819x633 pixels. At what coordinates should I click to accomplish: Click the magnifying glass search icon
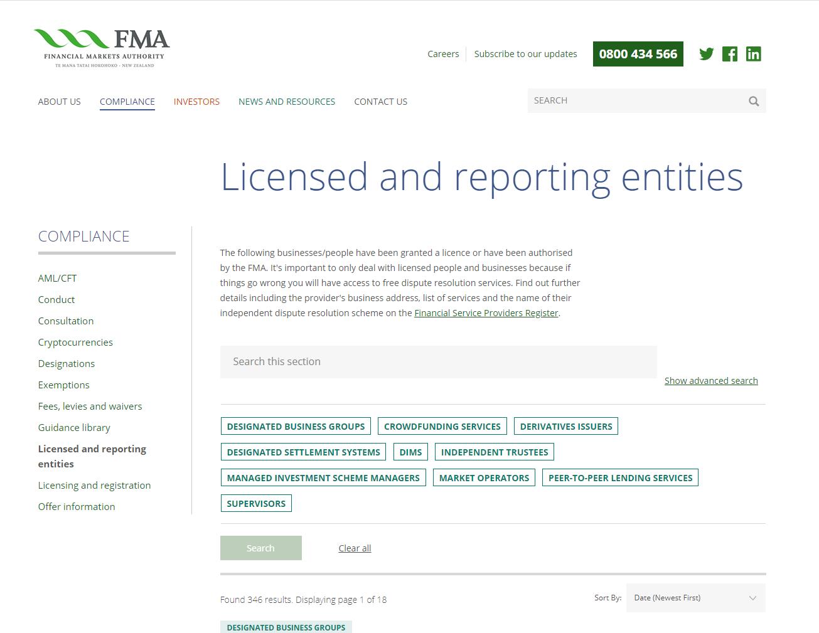(x=754, y=101)
